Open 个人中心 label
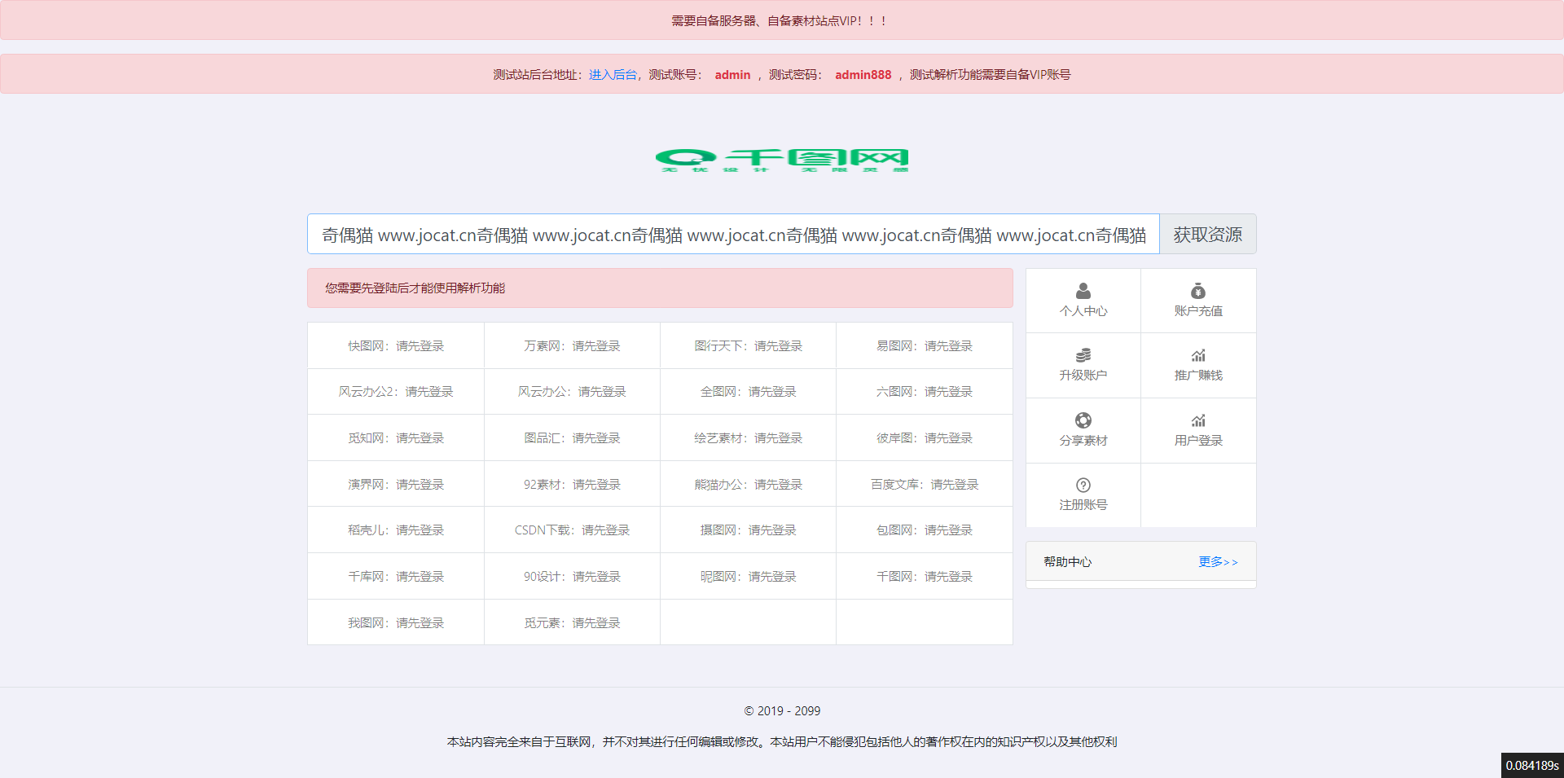The image size is (1564, 778). point(1083,311)
